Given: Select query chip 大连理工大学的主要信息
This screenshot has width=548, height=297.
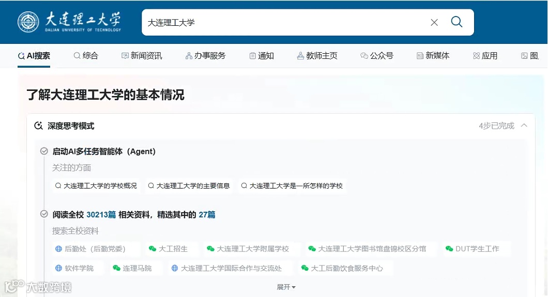Looking at the screenshot, I should [189, 185].
